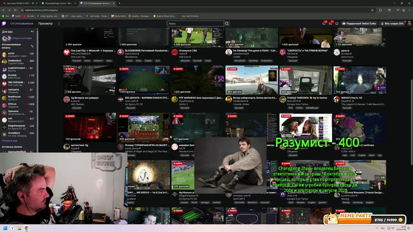Open DeadP47_ channel avatar
The width and height of the screenshot is (413, 232).
pyautogui.click(x=337, y=100)
